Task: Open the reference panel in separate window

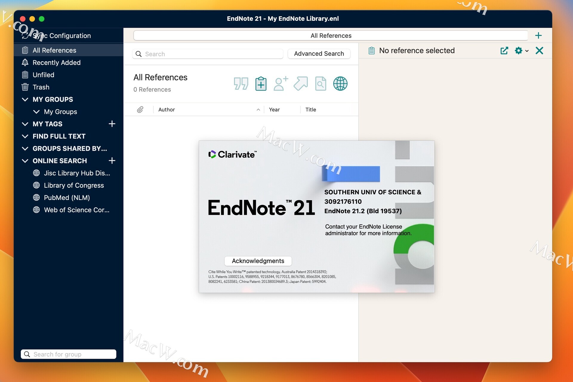Action: (504, 51)
